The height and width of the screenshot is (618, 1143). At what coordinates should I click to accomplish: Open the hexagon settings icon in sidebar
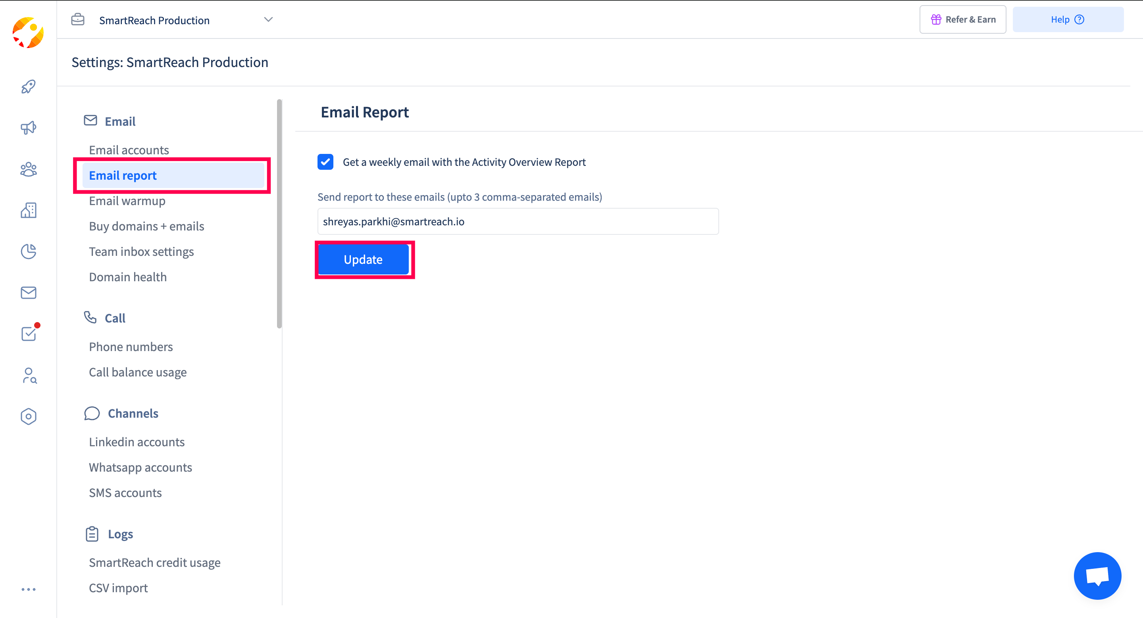pos(29,416)
